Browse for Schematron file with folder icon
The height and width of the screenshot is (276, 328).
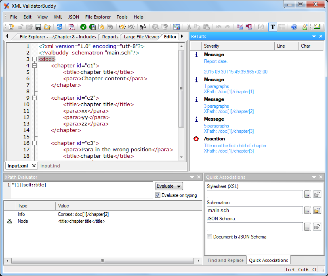pyautogui.click(x=317, y=210)
